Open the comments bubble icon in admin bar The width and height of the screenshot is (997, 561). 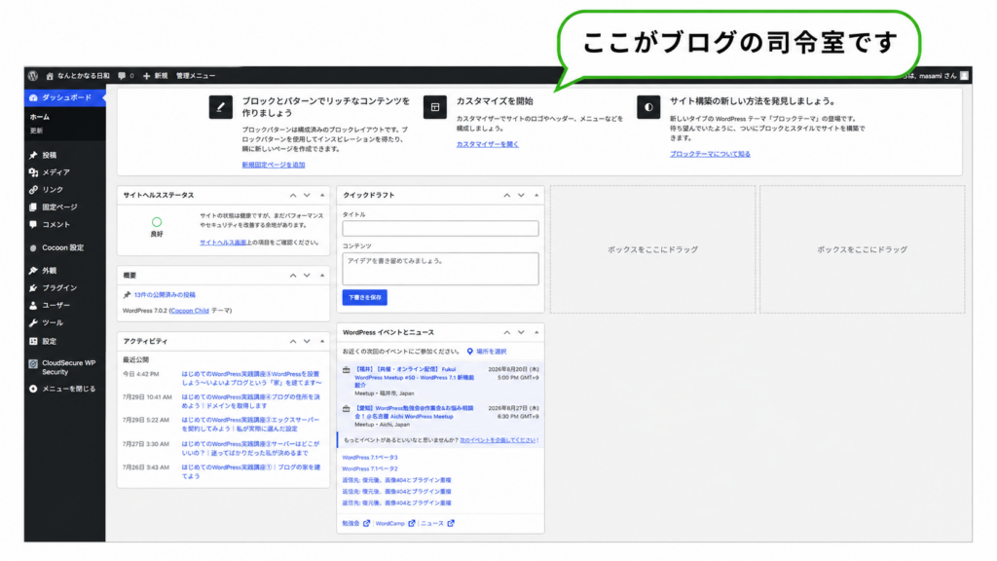click(x=122, y=76)
